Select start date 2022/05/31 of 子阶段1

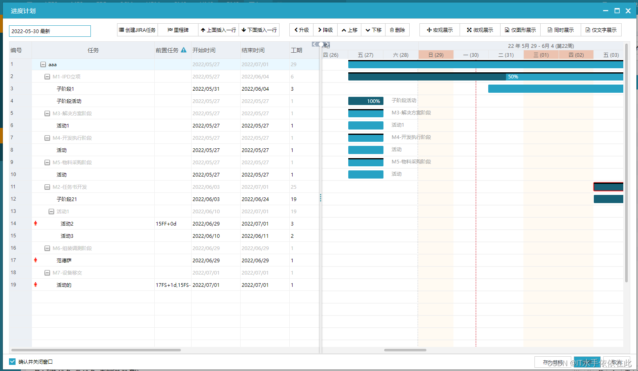[x=206, y=89]
